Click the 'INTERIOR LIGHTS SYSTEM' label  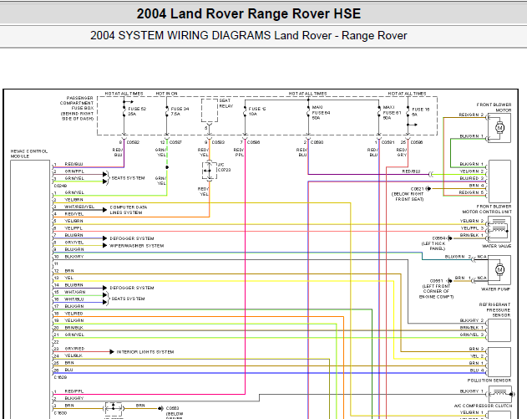[x=145, y=352]
